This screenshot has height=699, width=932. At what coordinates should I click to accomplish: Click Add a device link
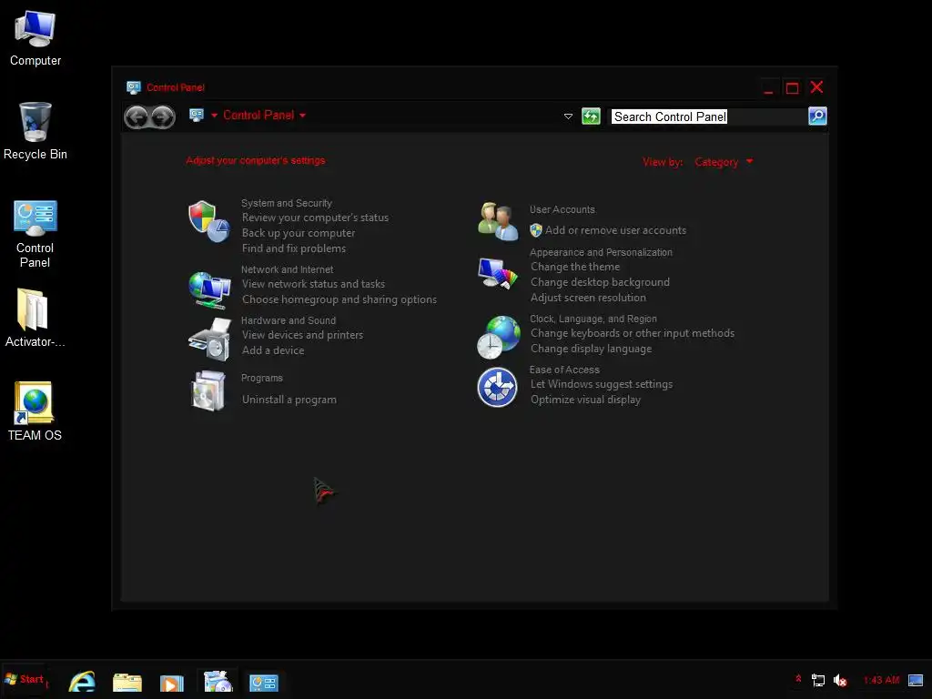click(273, 350)
